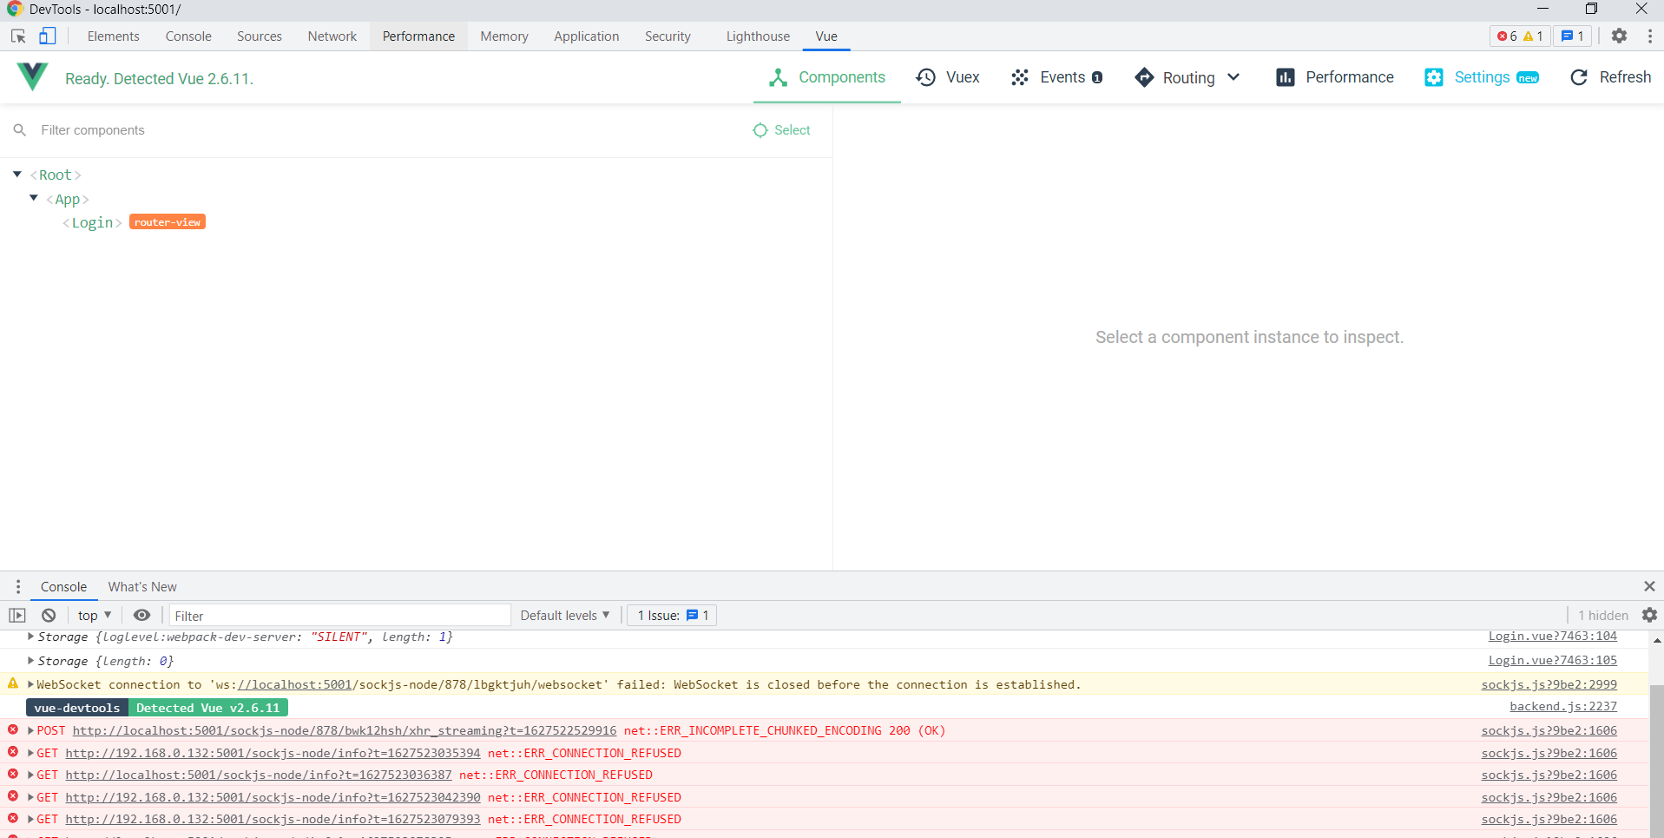
Task: Open console settings gear icon
Action: click(1649, 616)
